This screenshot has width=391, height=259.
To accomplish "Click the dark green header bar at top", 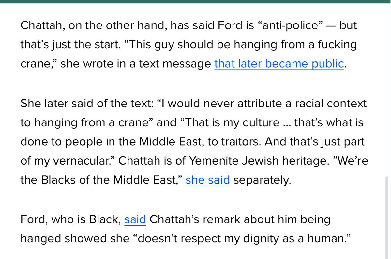I will point(195,2).
